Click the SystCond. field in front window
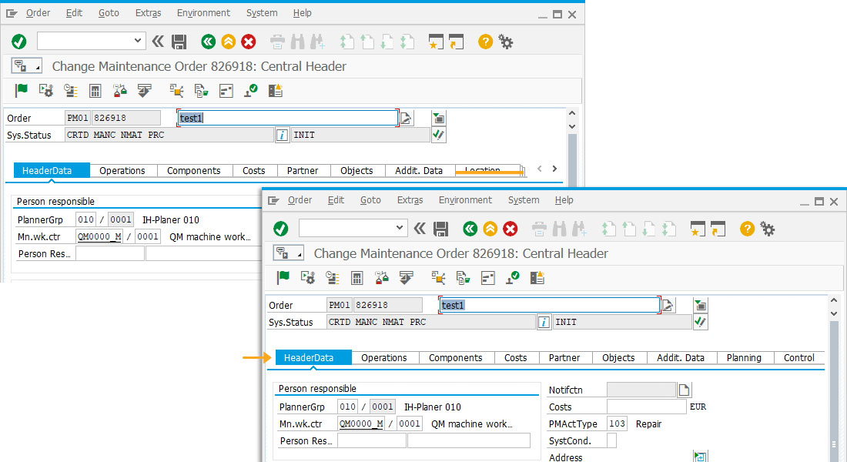Screen dimensions: 847x462 (611, 441)
